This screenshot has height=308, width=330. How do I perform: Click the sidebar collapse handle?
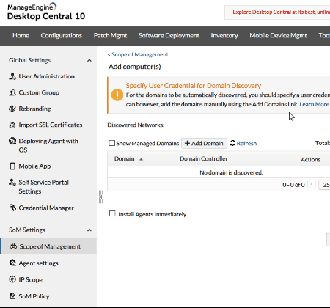tap(100, 197)
